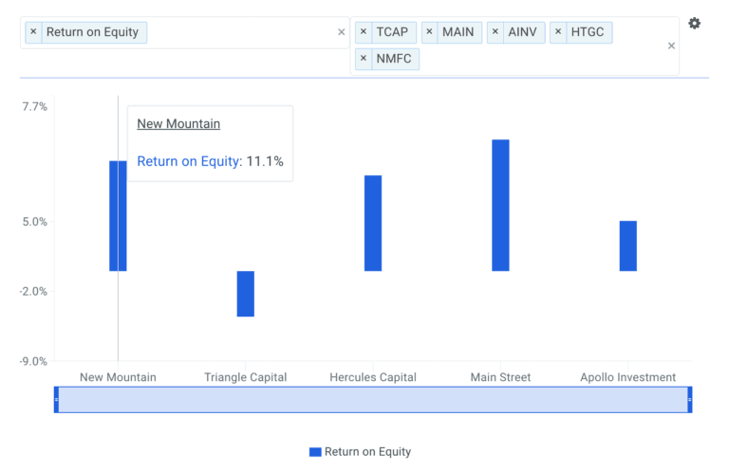Open the New Mountain tooltip link
The width and height of the screenshot is (729, 471).
[178, 124]
